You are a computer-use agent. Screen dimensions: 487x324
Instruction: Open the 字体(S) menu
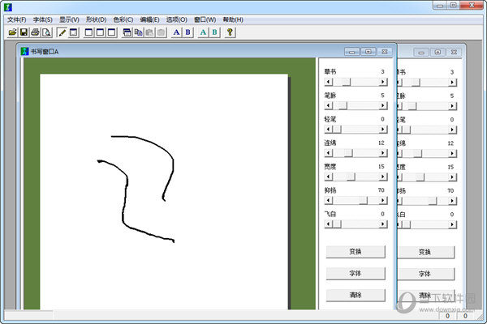pyautogui.click(x=43, y=19)
